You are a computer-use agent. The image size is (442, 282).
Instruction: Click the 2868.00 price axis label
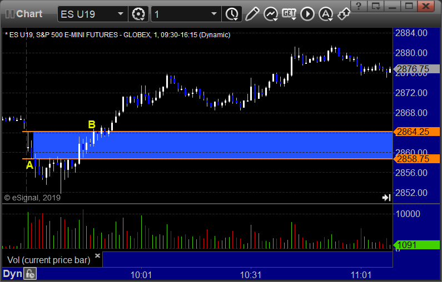(411, 113)
